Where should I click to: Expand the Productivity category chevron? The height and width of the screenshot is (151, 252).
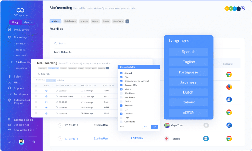[x=35, y=30]
